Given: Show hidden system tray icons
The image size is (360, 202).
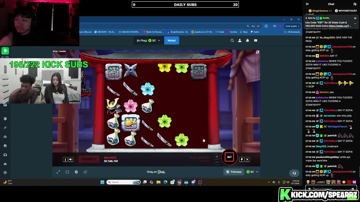Looking at the screenshot, I should pyautogui.click(x=269, y=182).
